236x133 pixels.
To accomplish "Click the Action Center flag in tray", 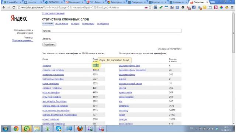I will click(x=200, y=129).
